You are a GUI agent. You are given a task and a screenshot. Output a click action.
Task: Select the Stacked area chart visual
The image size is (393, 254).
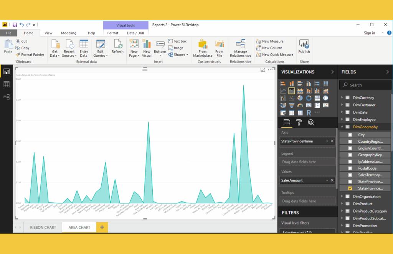click(300, 91)
